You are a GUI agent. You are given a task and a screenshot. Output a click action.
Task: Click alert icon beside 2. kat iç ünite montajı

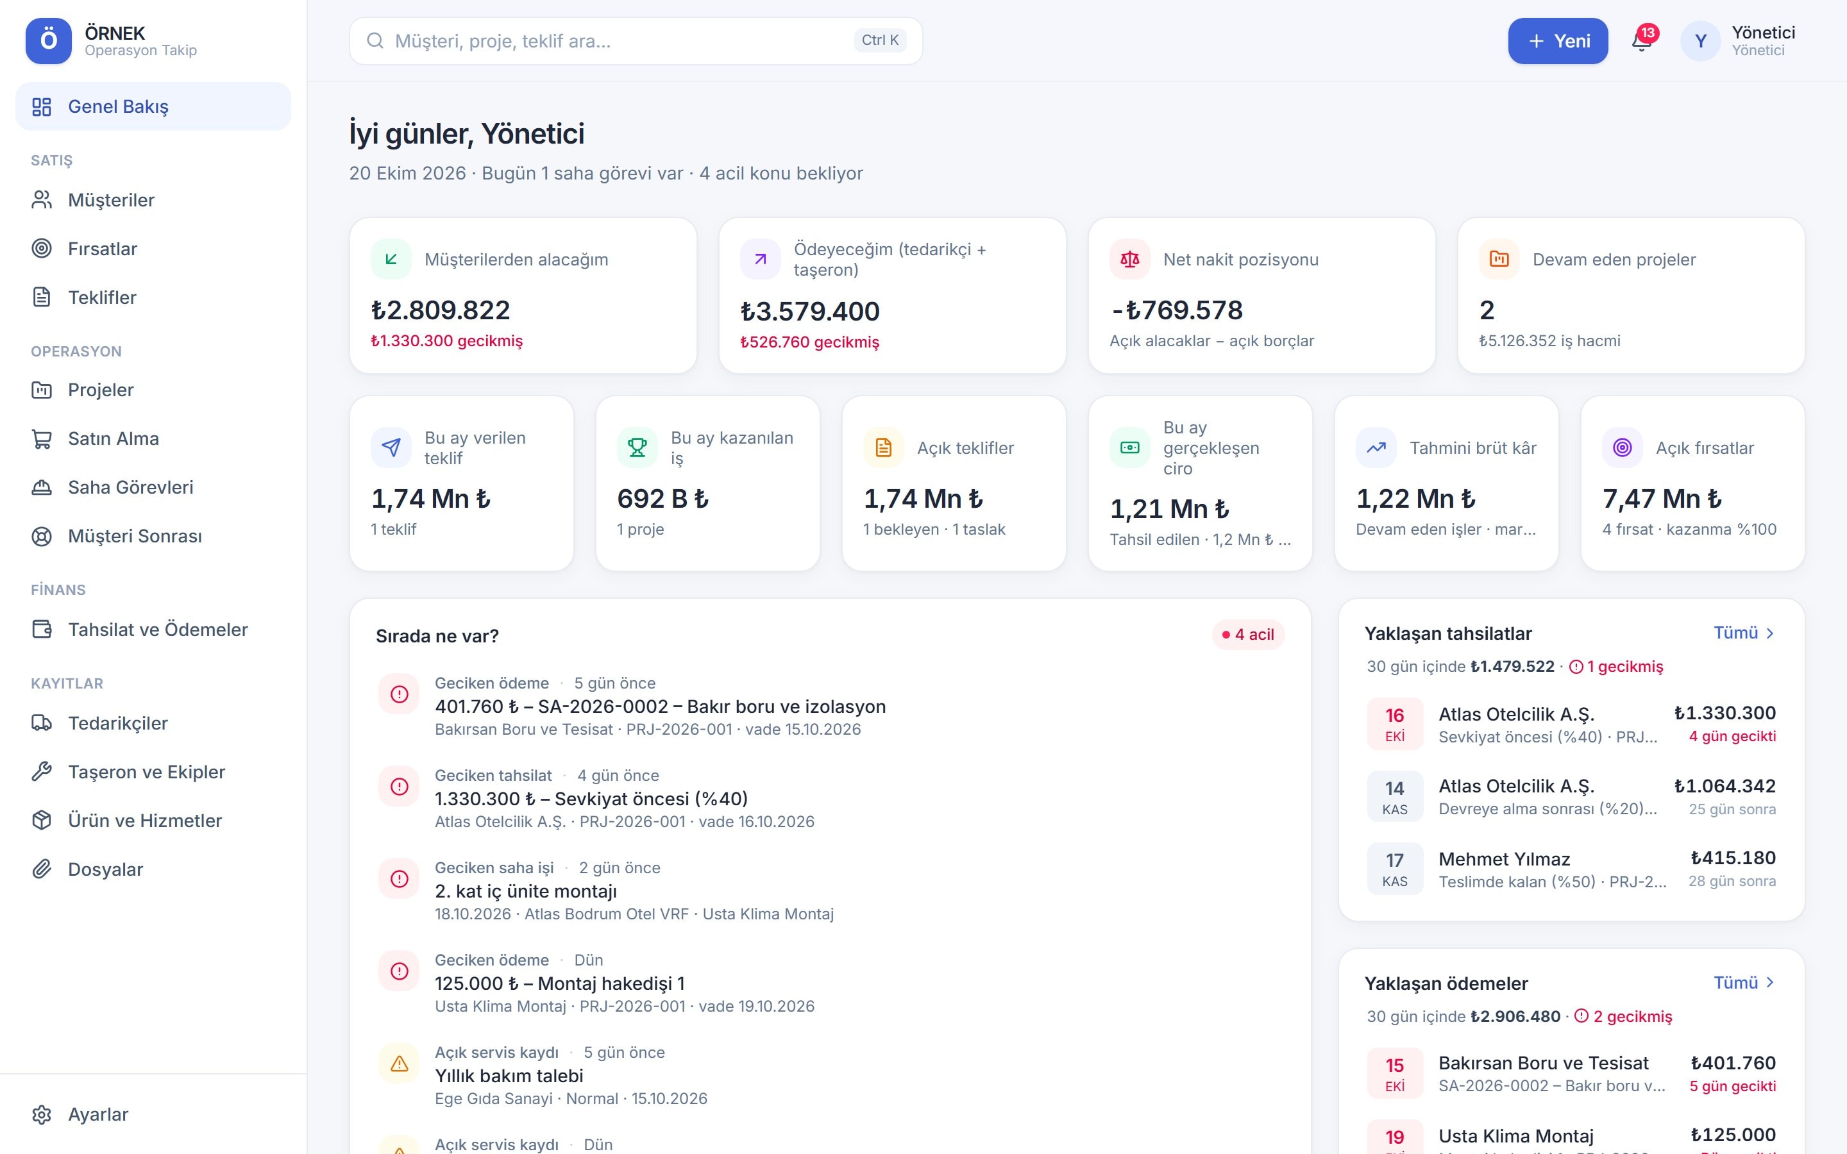coord(399,878)
